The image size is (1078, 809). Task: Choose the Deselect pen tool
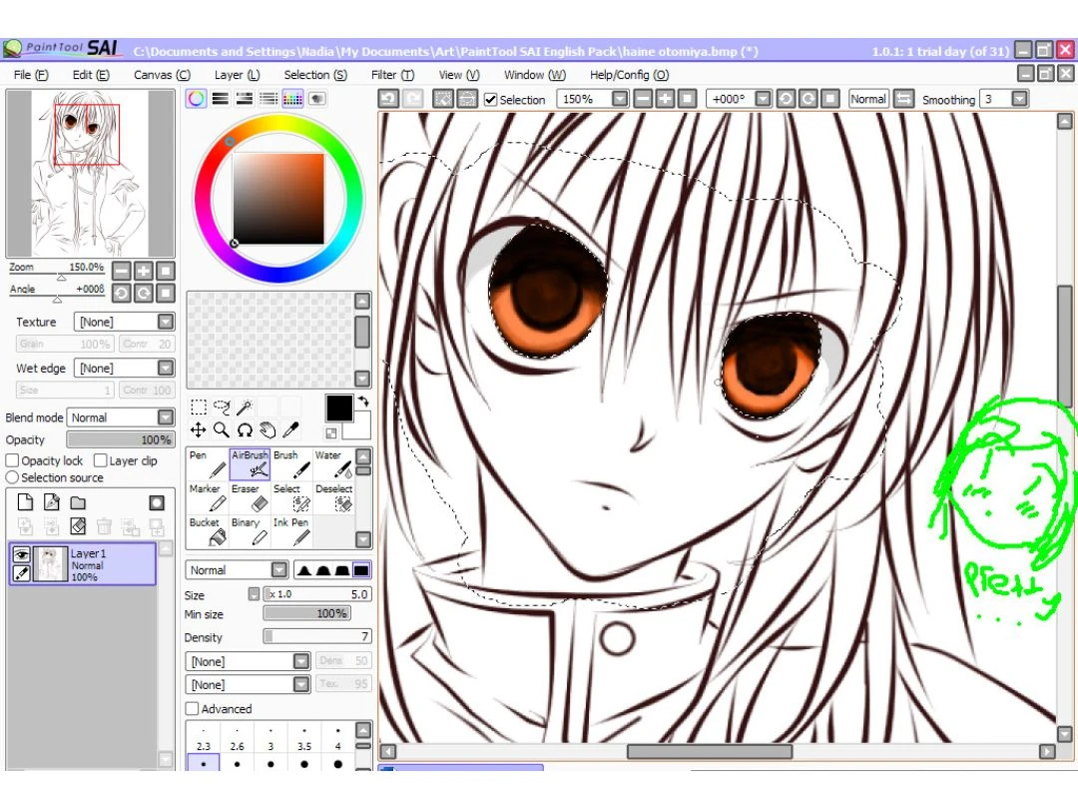(333, 498)
